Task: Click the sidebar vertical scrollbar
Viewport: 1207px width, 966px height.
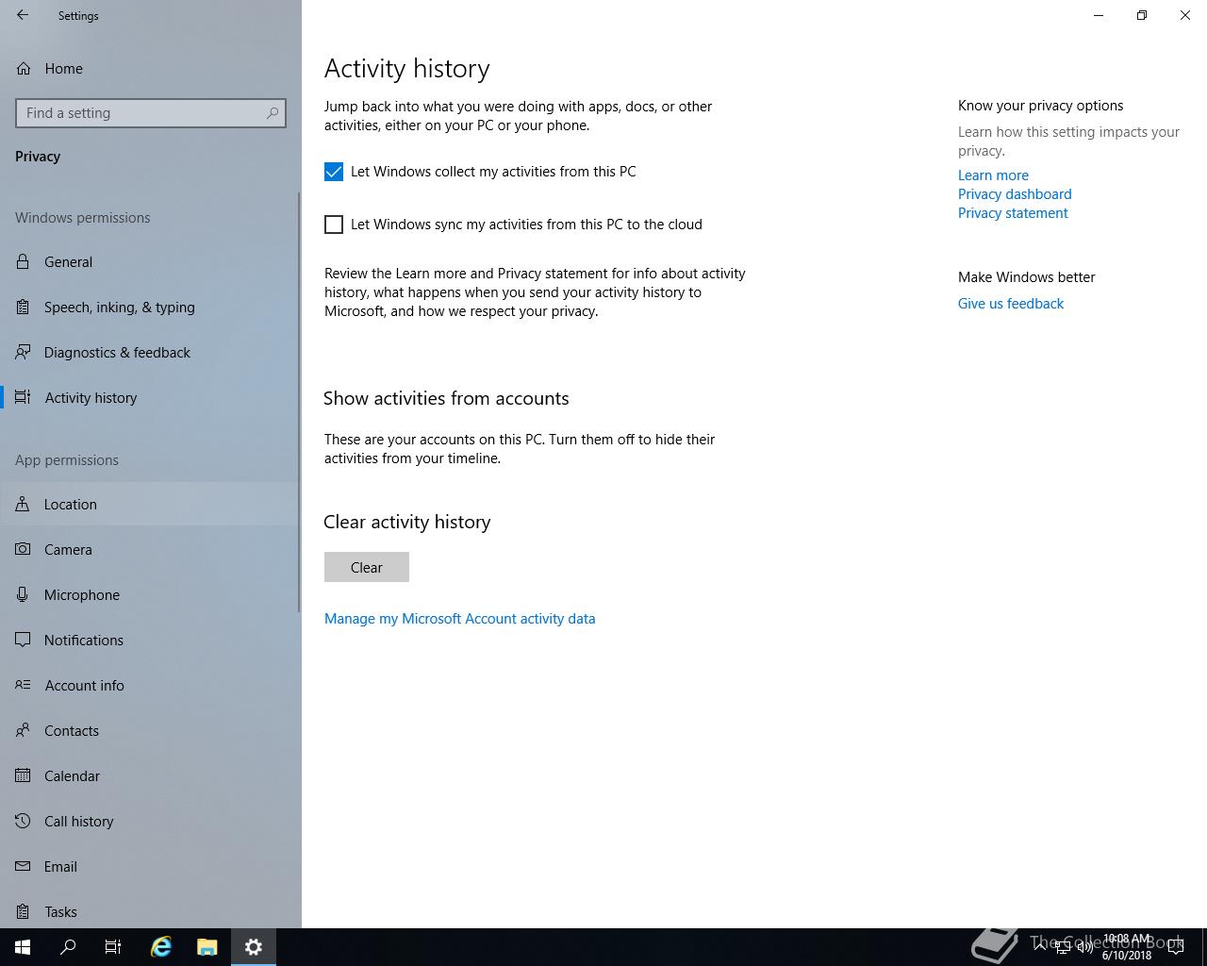Action: click(x=299, y=401)
